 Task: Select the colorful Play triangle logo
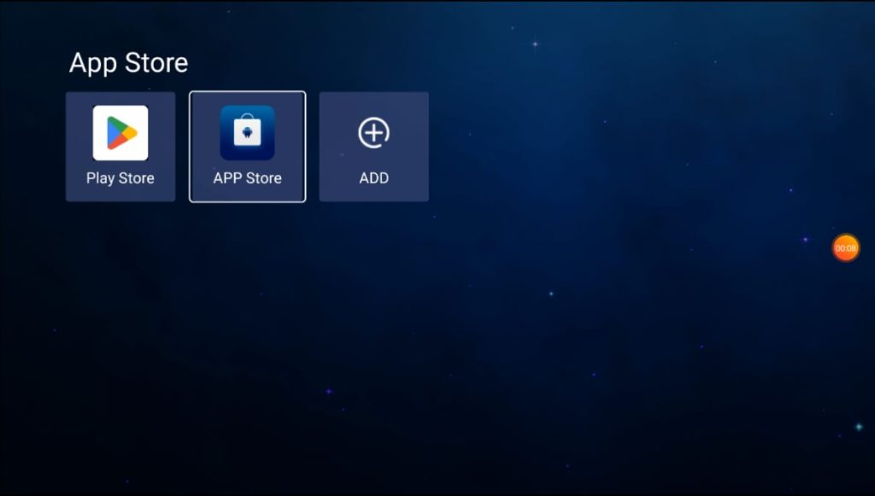click(121, 133)
